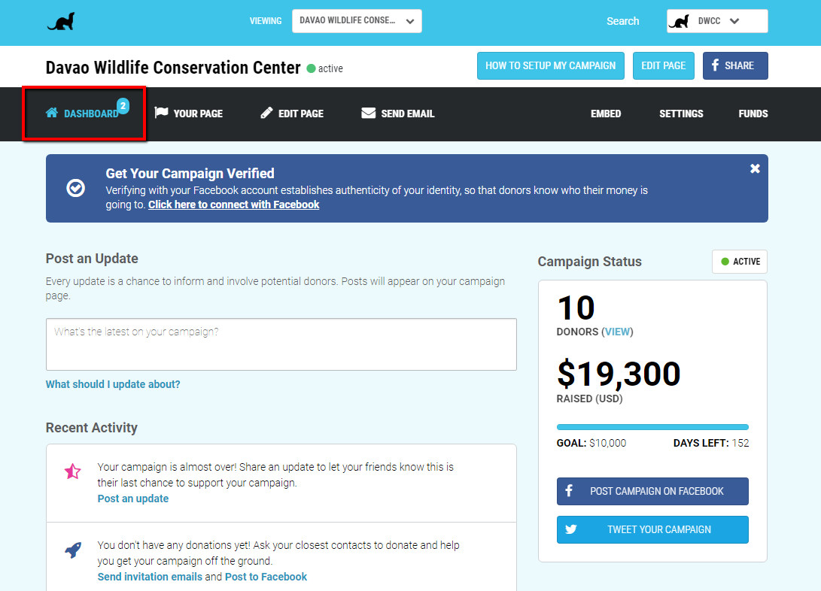Click the envelope icon beside Send Email
This screenshot has height=591, width=821.
point(368,113)
